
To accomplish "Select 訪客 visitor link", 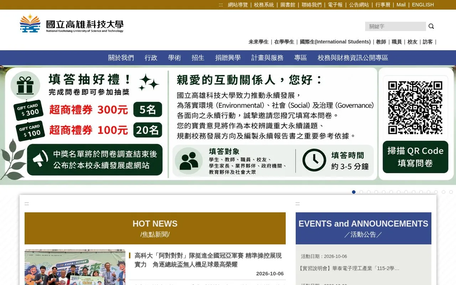I will pos(428,42).
